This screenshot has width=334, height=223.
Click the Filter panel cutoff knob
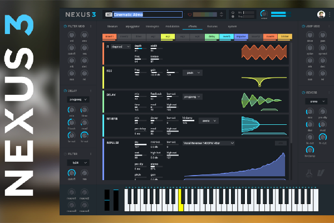tap(72, 173)
